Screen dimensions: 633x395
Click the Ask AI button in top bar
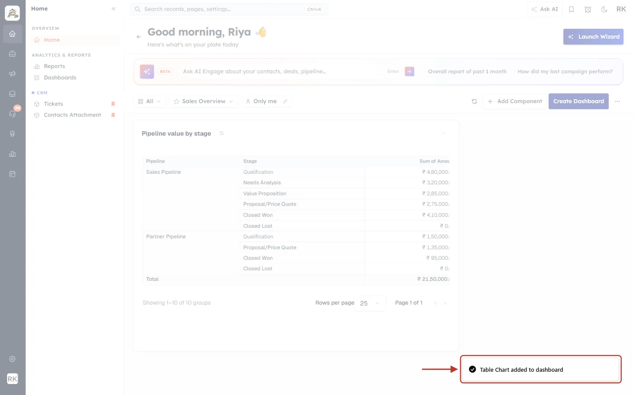click(x=544, y=9)
